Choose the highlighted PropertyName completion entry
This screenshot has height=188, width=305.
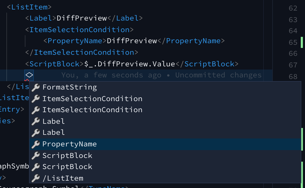[70, 144]
